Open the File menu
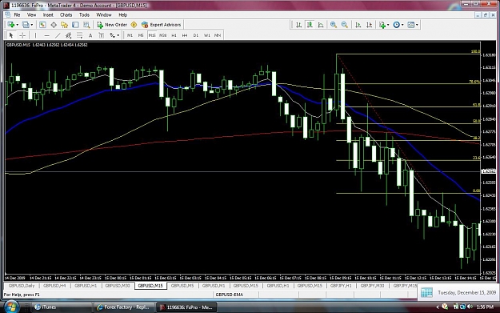The image size is (500, 313). [17, 14]
